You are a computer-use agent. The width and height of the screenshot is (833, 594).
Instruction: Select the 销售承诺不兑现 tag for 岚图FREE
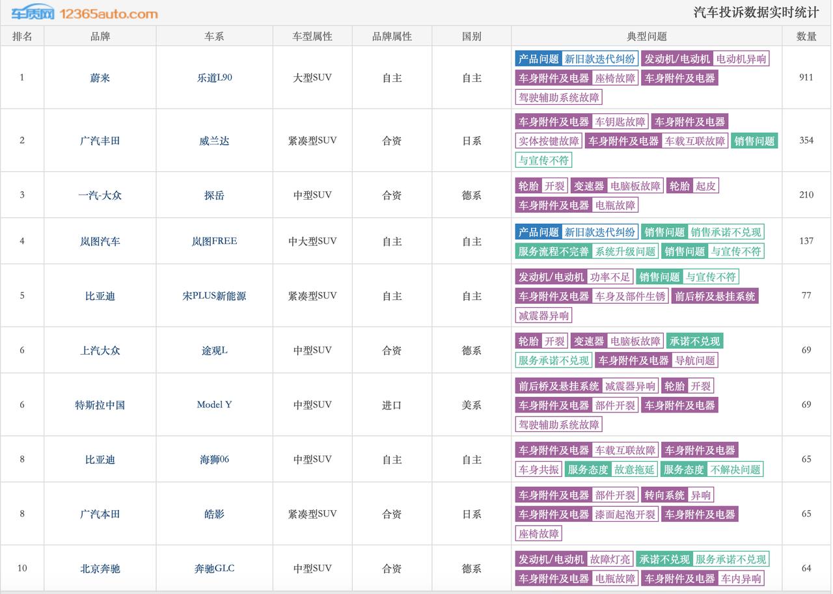tap(726, 232)
